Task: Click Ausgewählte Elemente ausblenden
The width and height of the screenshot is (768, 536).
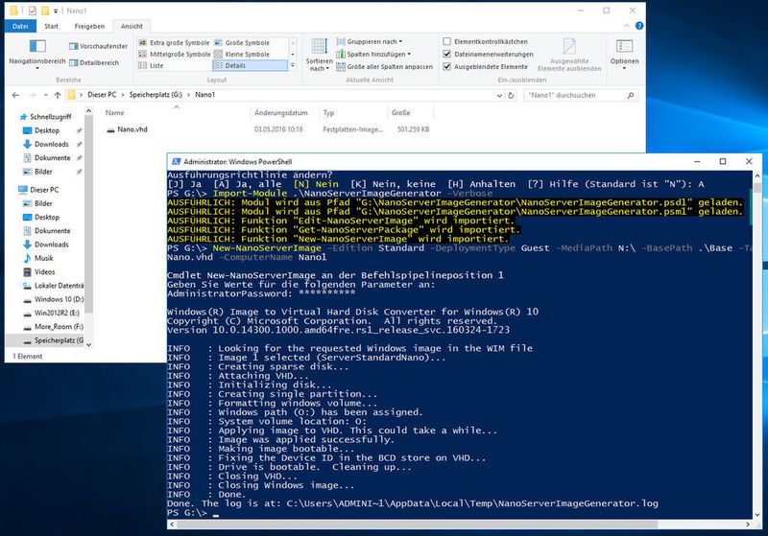Action: 569,55
